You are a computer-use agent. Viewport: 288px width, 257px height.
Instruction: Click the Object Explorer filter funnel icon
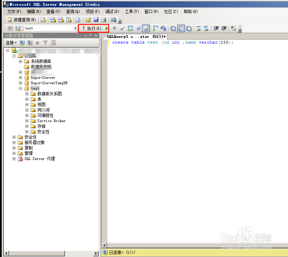click(x=45, y=43)
